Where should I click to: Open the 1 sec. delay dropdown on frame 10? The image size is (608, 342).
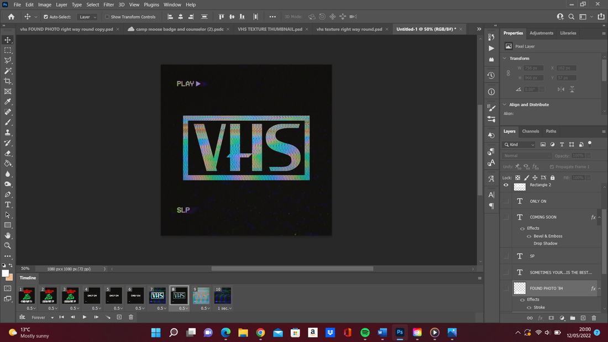pyautogui.click(x=225, y=308)
